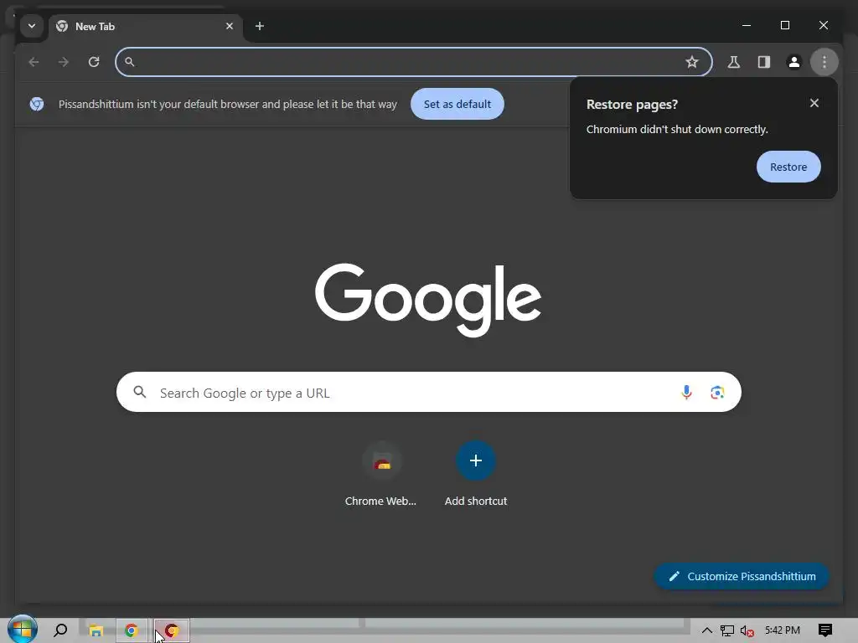Image resolution: width=858 pixels, height=643 pixels.
Task: Open the tab search dropdown arrow
Action: point(32,26)
